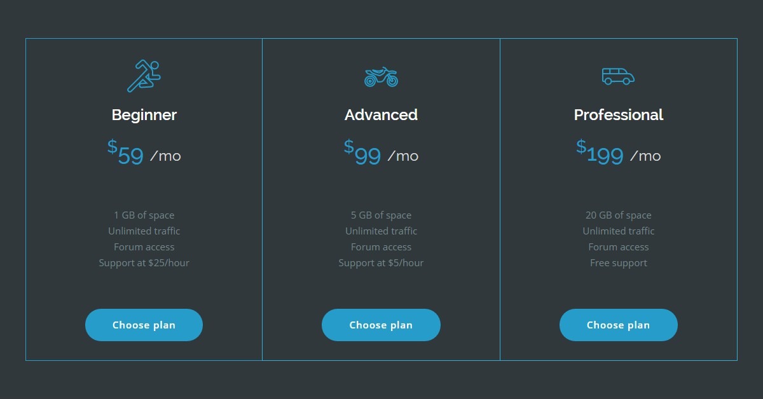Click the 20 GB of space feature
Screen dimensions: 763x399
tap(619, 215)
